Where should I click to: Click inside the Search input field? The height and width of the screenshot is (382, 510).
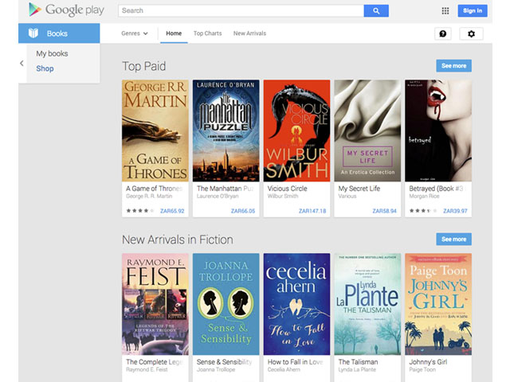241,10
